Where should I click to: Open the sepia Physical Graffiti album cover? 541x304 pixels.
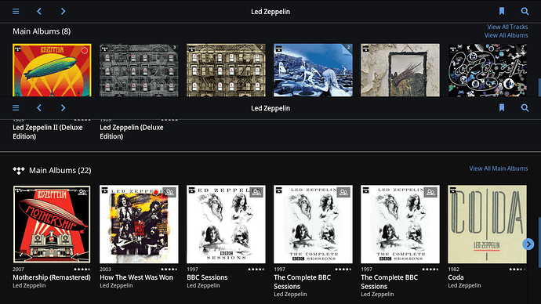tap(226, 70)
